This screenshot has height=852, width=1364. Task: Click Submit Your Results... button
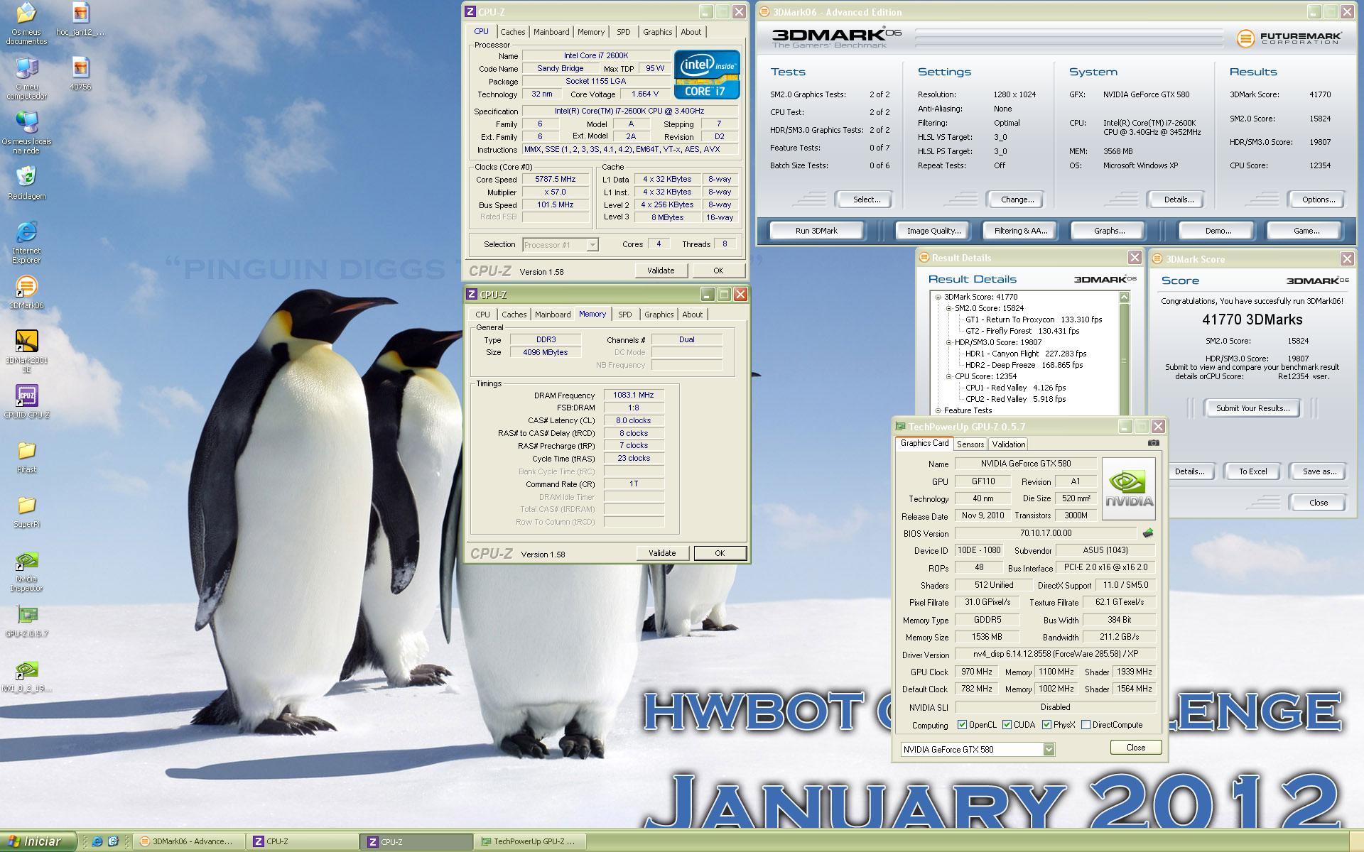tap(1252, 408)
